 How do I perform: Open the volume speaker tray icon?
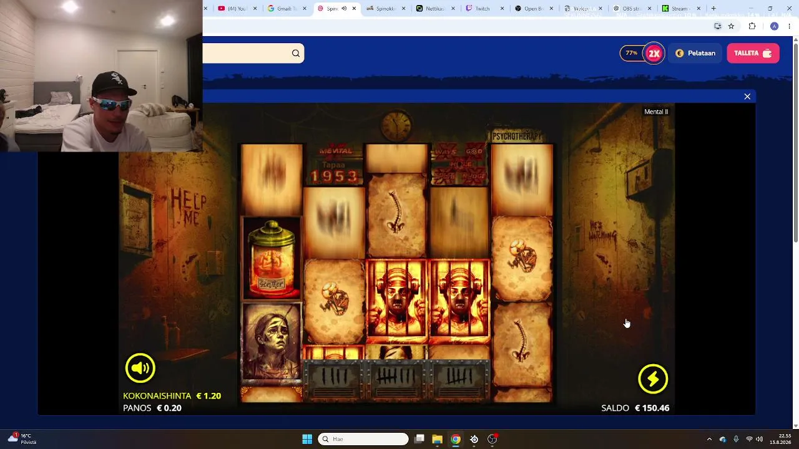(x=760, y=439)
